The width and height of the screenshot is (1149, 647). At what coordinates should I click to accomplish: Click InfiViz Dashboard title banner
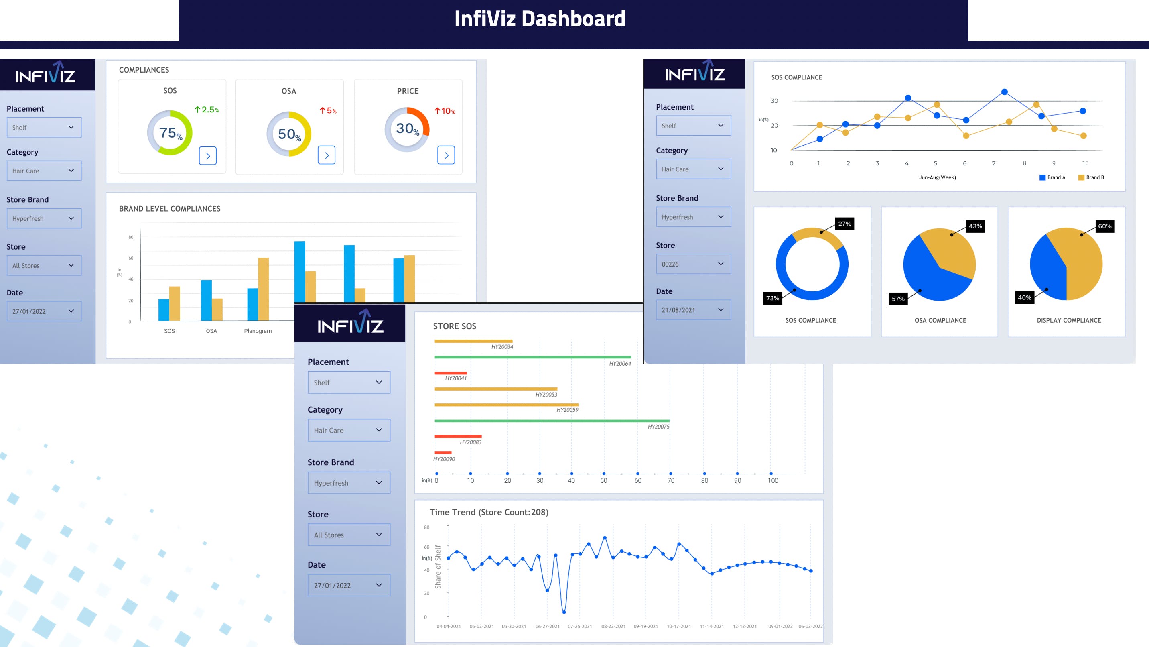[540, 19]
